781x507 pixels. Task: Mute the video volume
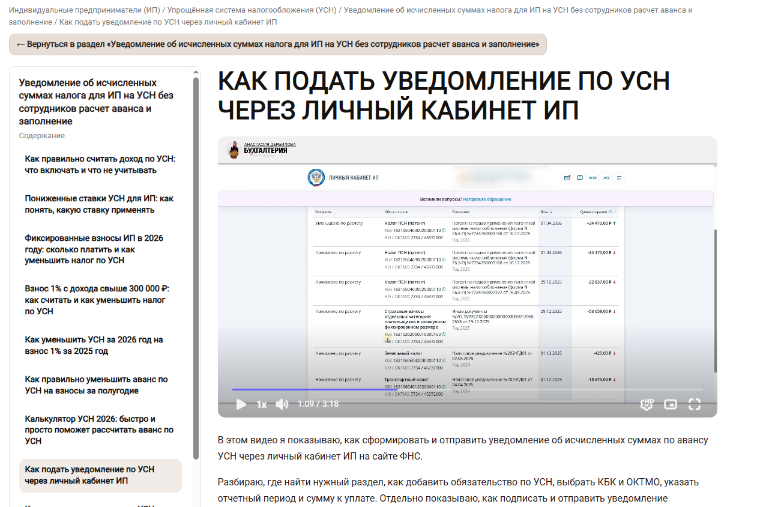(282, 404)
